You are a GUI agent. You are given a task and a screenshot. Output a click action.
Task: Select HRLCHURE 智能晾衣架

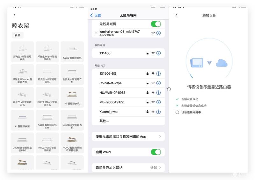47,143
